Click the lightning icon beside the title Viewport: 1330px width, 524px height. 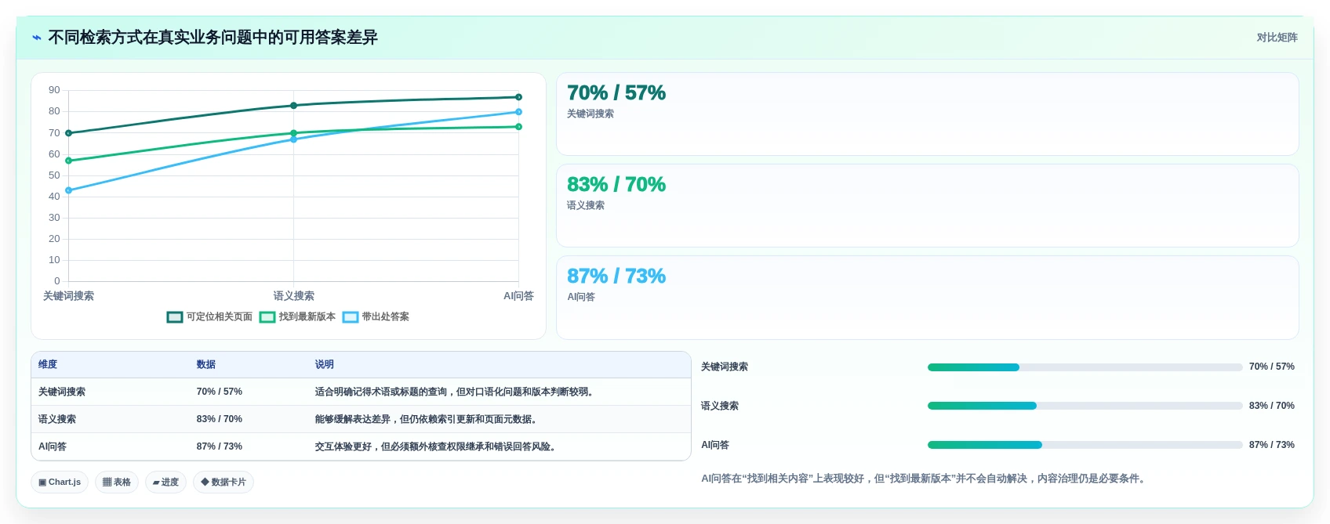[x=36, y=38]
